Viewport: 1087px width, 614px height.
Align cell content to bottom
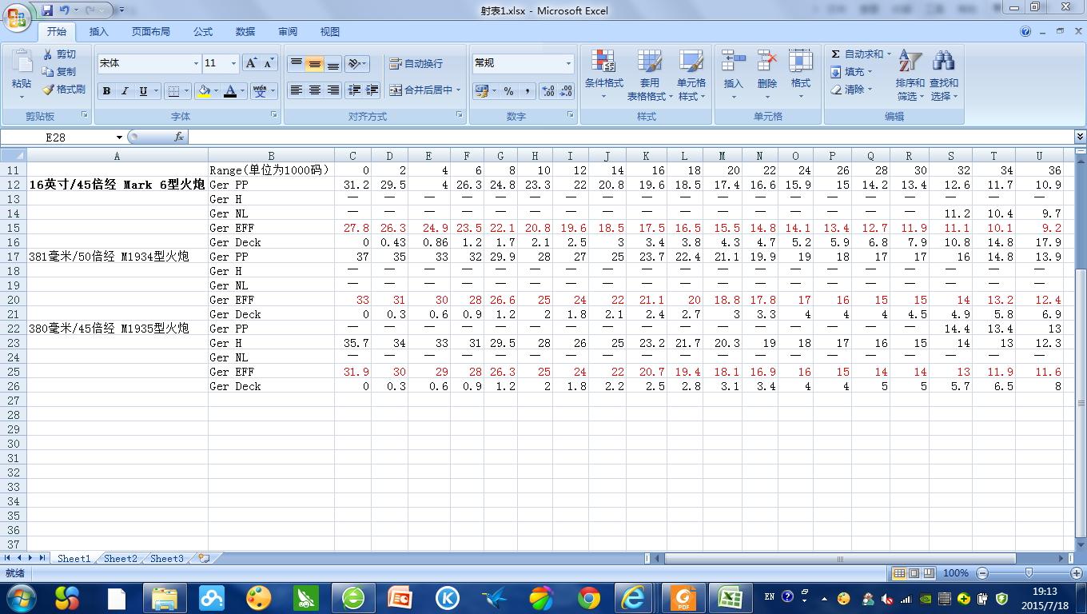pos(333,63)
